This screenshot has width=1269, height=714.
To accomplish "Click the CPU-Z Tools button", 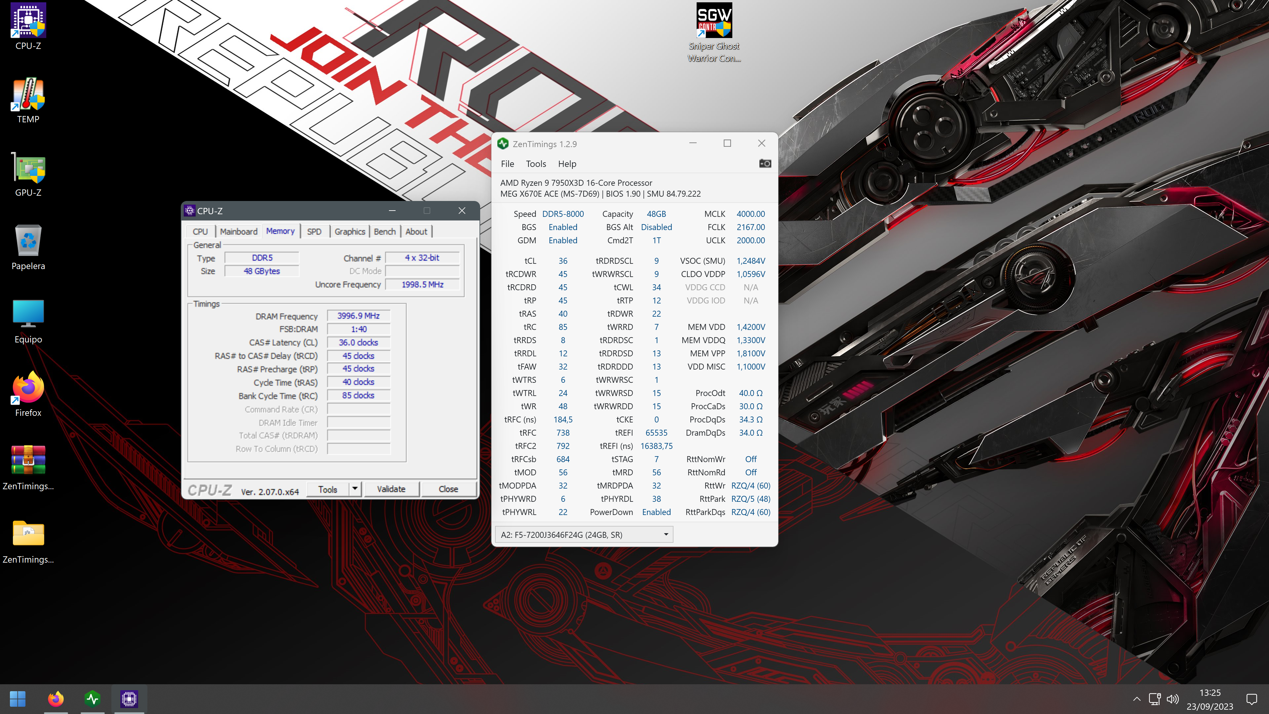I will tap(327, 489).
